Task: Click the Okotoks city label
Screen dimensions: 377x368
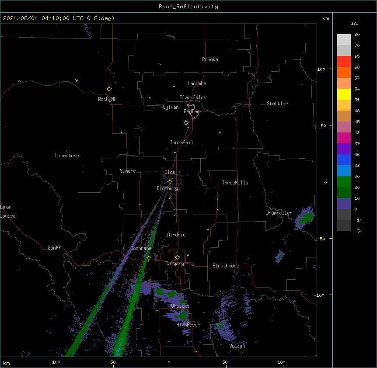Action: 180,306
